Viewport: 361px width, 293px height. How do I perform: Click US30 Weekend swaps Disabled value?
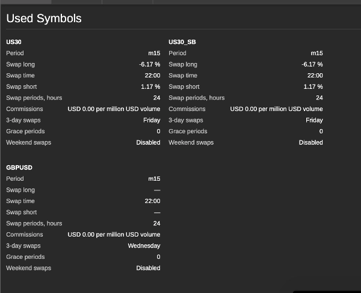[148, 142]
